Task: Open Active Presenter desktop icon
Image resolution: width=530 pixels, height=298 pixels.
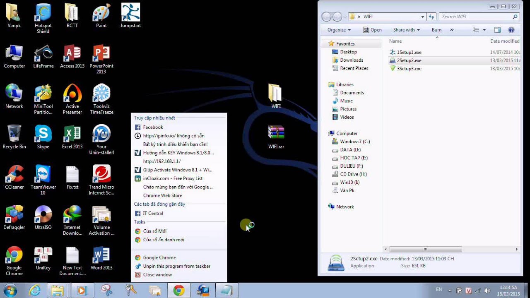Action: pos(72,99)
